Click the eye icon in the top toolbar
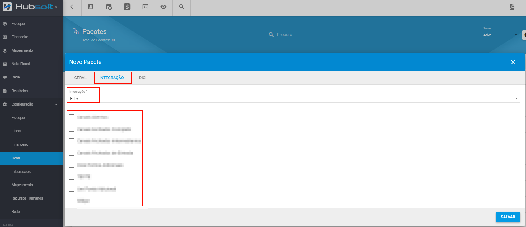 pos(163,7)
